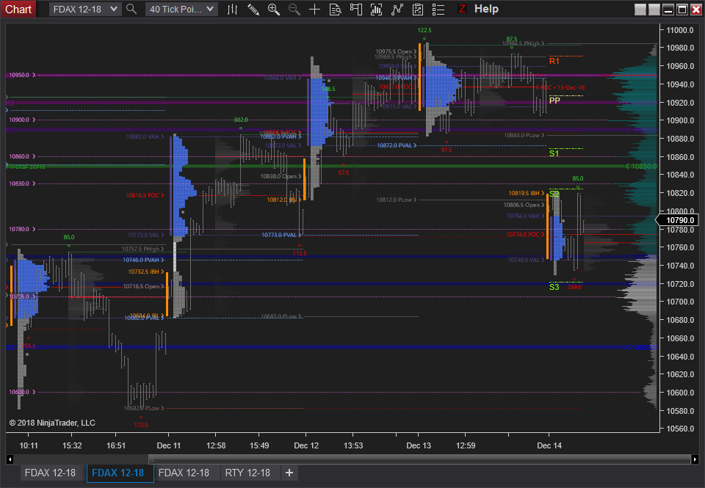Click the scrollbar left arrow
705x488 pixels.
10,459
